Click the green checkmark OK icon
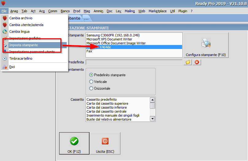This screenshot has height=161, width=248. point(74,141)
